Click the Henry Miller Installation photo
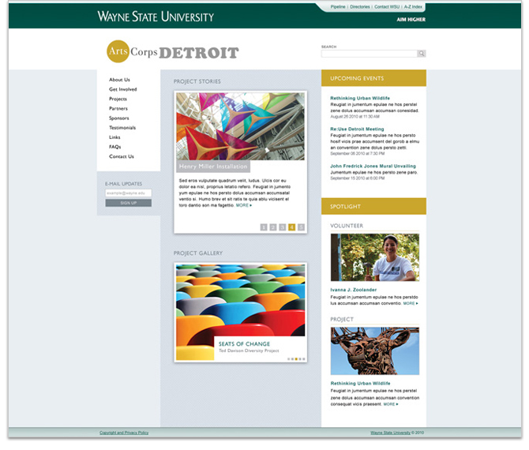Image resolution: width=529 pixels, height=450 pixels. tap(240, 126)
